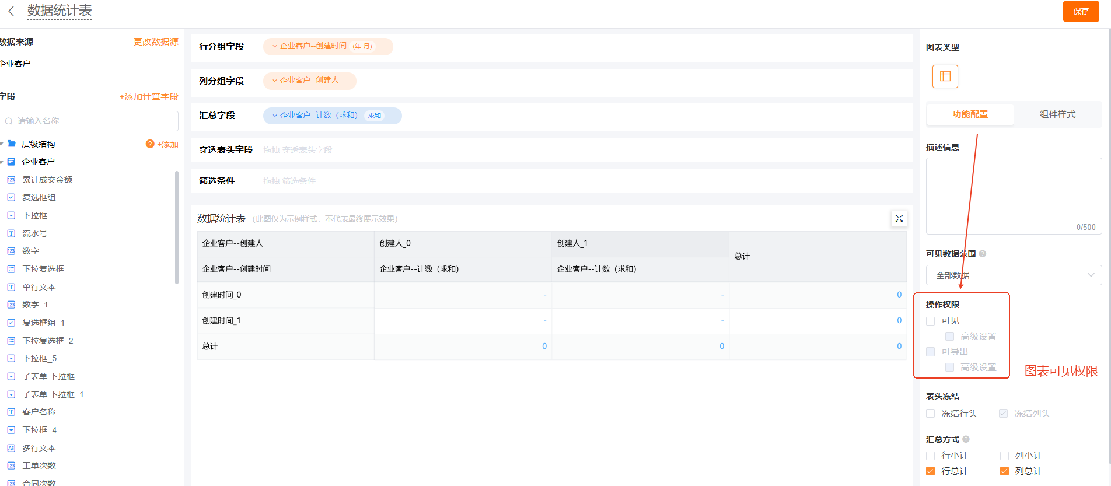Click the help icon next to 可见数据范围
Image resolution: width=1111 pixels, height=486 pixels.
(983, 254)
